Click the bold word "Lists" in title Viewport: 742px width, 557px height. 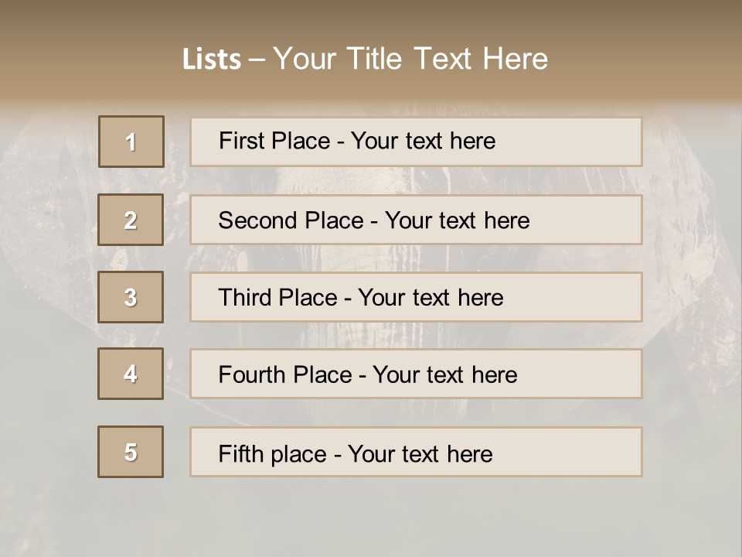(212, 60)
